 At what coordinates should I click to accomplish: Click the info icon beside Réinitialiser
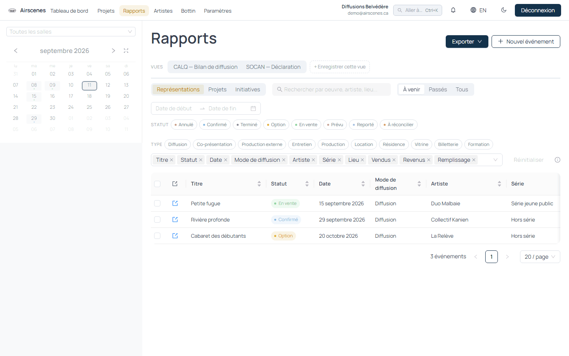pyautogui.click(x=558, y=160)
